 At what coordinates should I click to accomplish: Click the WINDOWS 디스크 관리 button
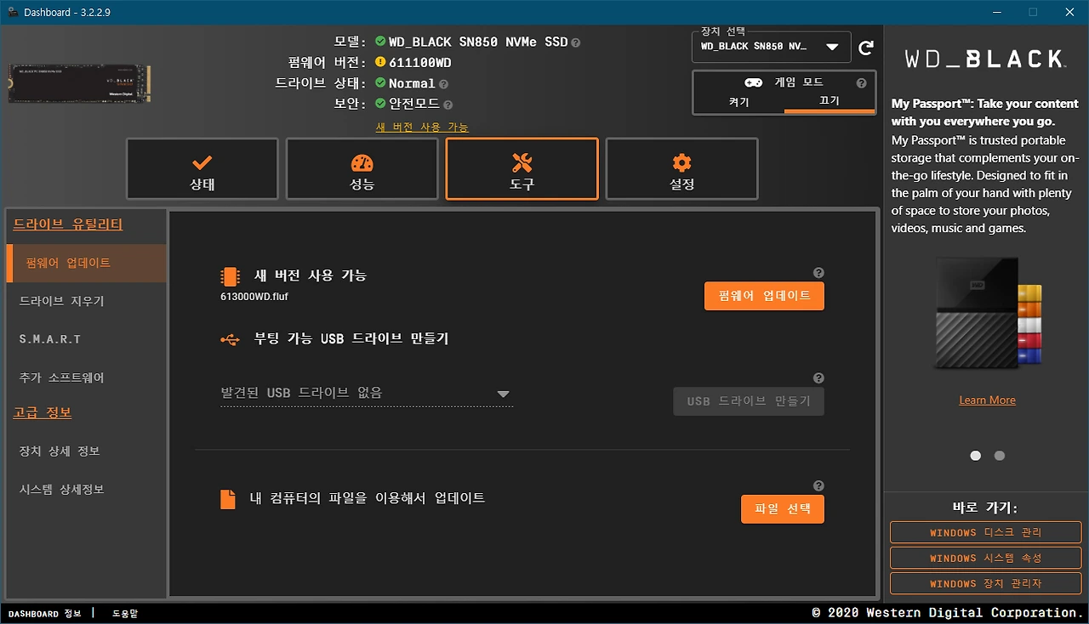[x=984, y=532]
